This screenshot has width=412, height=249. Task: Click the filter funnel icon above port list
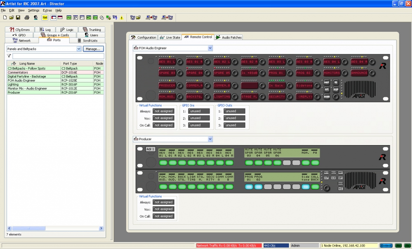[9, 56]
